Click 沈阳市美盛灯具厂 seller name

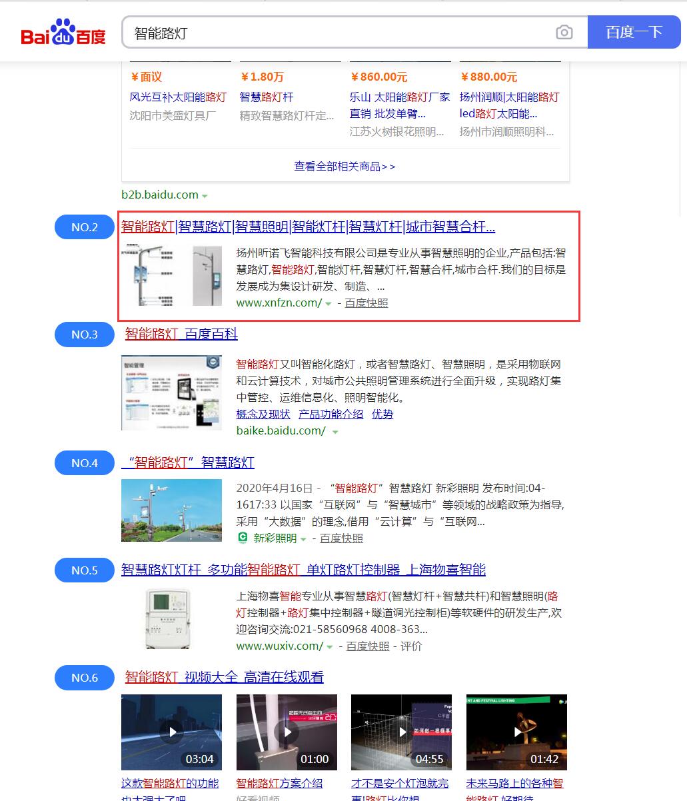point(173,115)
